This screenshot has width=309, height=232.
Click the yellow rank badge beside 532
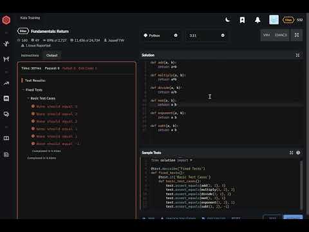tap(288, 20)
